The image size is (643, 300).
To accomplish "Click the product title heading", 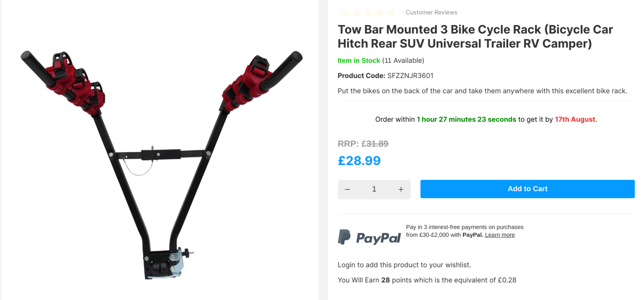I will pyautogui.click(x=475, y=37).
